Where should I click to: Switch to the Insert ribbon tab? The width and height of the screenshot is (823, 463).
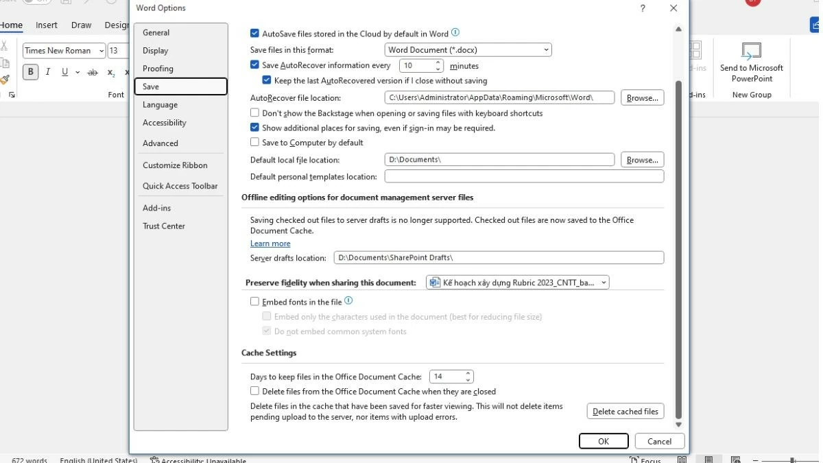(x=47, y=25)
